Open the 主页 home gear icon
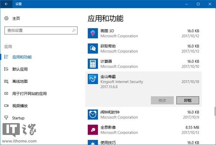This screenshot has height=145, width=216. click(6, 18)
